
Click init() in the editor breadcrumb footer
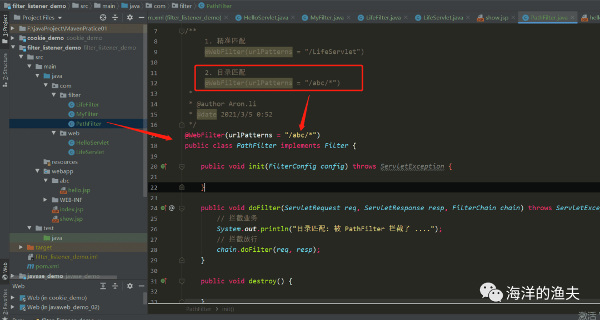point(228,309)
